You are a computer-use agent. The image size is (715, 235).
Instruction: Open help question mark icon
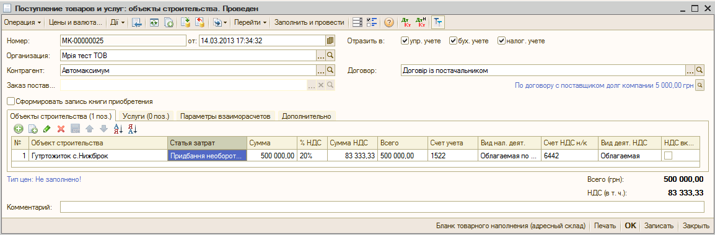[x=388, y=22]
